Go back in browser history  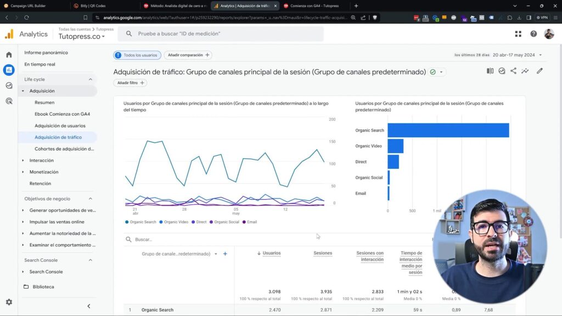(7, 17)
